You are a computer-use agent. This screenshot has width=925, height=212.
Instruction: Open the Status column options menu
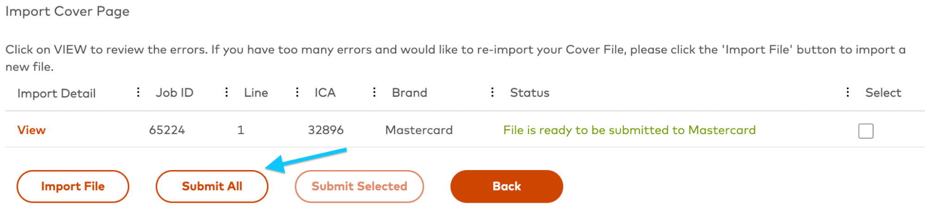pyautogui.click(x=847, y=92)
